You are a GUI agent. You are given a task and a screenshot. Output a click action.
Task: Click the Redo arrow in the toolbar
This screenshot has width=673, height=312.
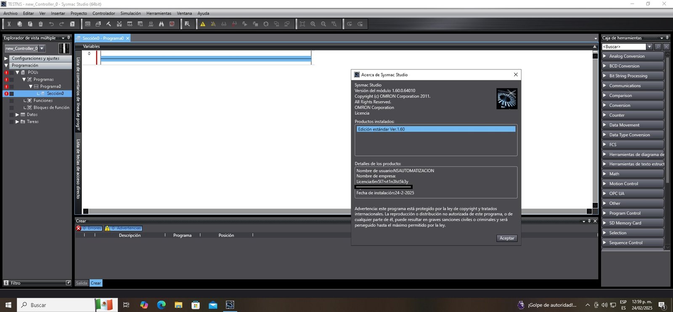point(62,24)
